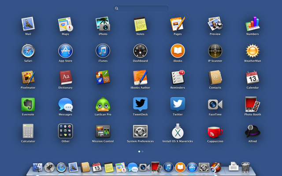This screenshot has width=282, height=176.
Task: Open FaceTime from the Dock
Action: [145, 167]
